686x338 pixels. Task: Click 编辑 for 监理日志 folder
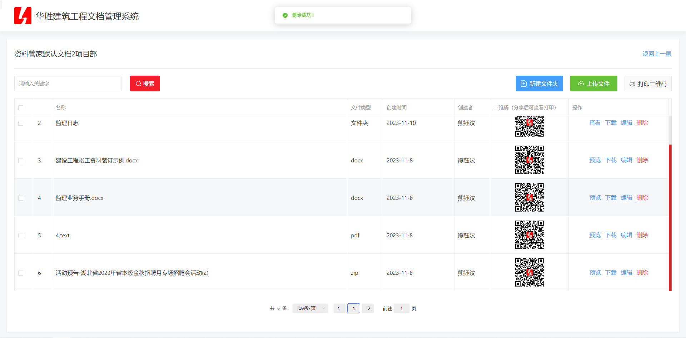click(x=627, y=123)
